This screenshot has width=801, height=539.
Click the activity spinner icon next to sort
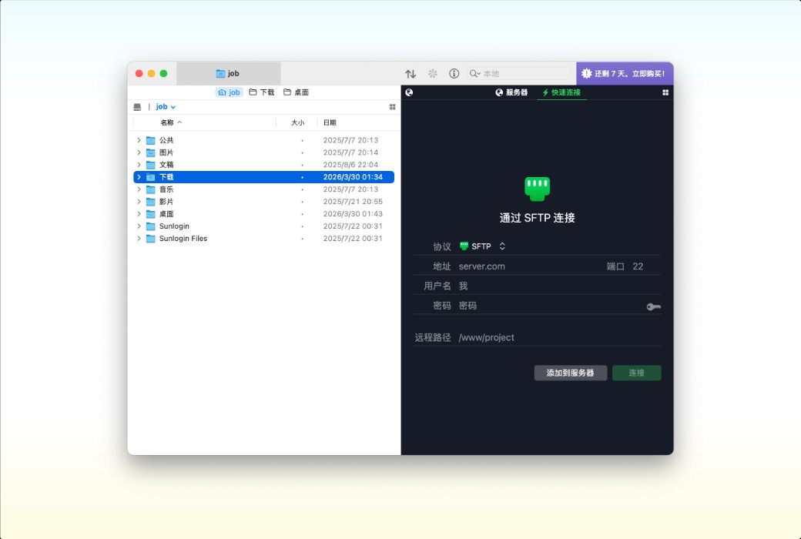tap(433, 73)
